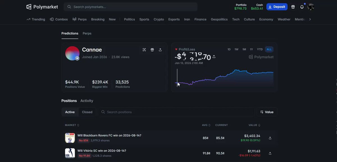Click the Search polymarkets field

pyautogui.click(x=131, y=7)
